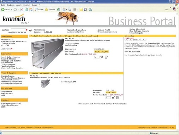The height and width of the screenshot is (135, 179).
Task: Open the mail icon dropdown arrow
Action: [67, 10]
